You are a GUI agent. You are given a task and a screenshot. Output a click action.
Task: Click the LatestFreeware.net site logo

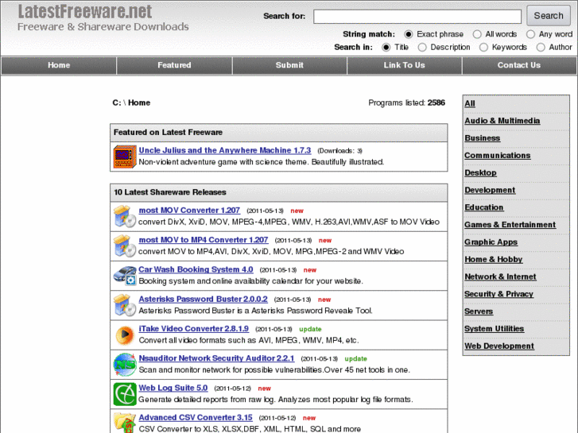tap(85, 11)
